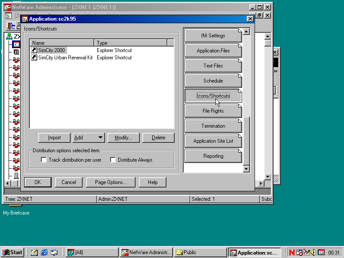Click Explorer Shortcut type in SimCity 2000 row
This screenshot has width=344, height=258.
click(114, 50)
